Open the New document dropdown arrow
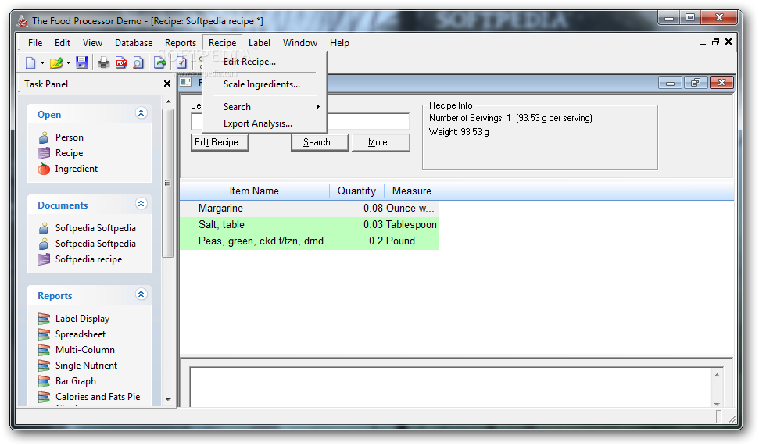 (x=42, y=63)
